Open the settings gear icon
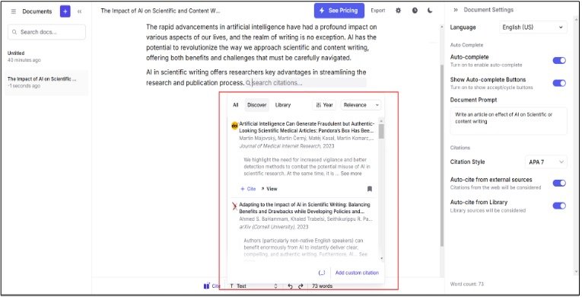582x297 pixels. coord(398,11)
